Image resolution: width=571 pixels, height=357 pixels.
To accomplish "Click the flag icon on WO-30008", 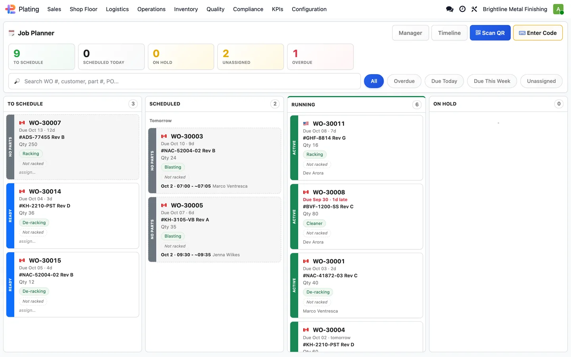I will 306,192.
